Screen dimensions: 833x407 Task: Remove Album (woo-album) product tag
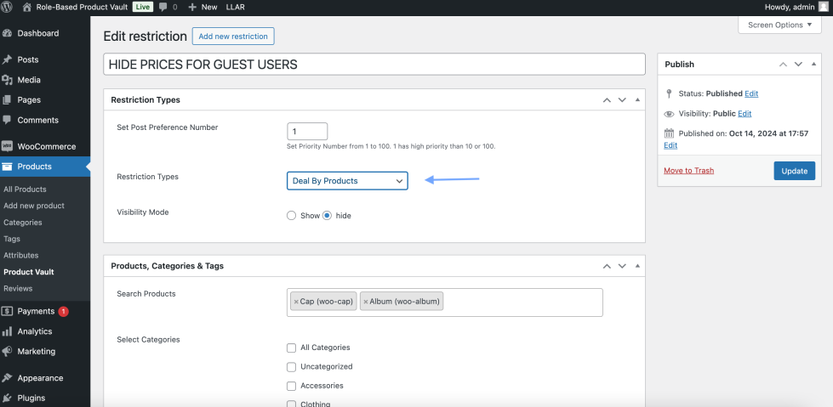pyautogui.click(x=366, y=302)
